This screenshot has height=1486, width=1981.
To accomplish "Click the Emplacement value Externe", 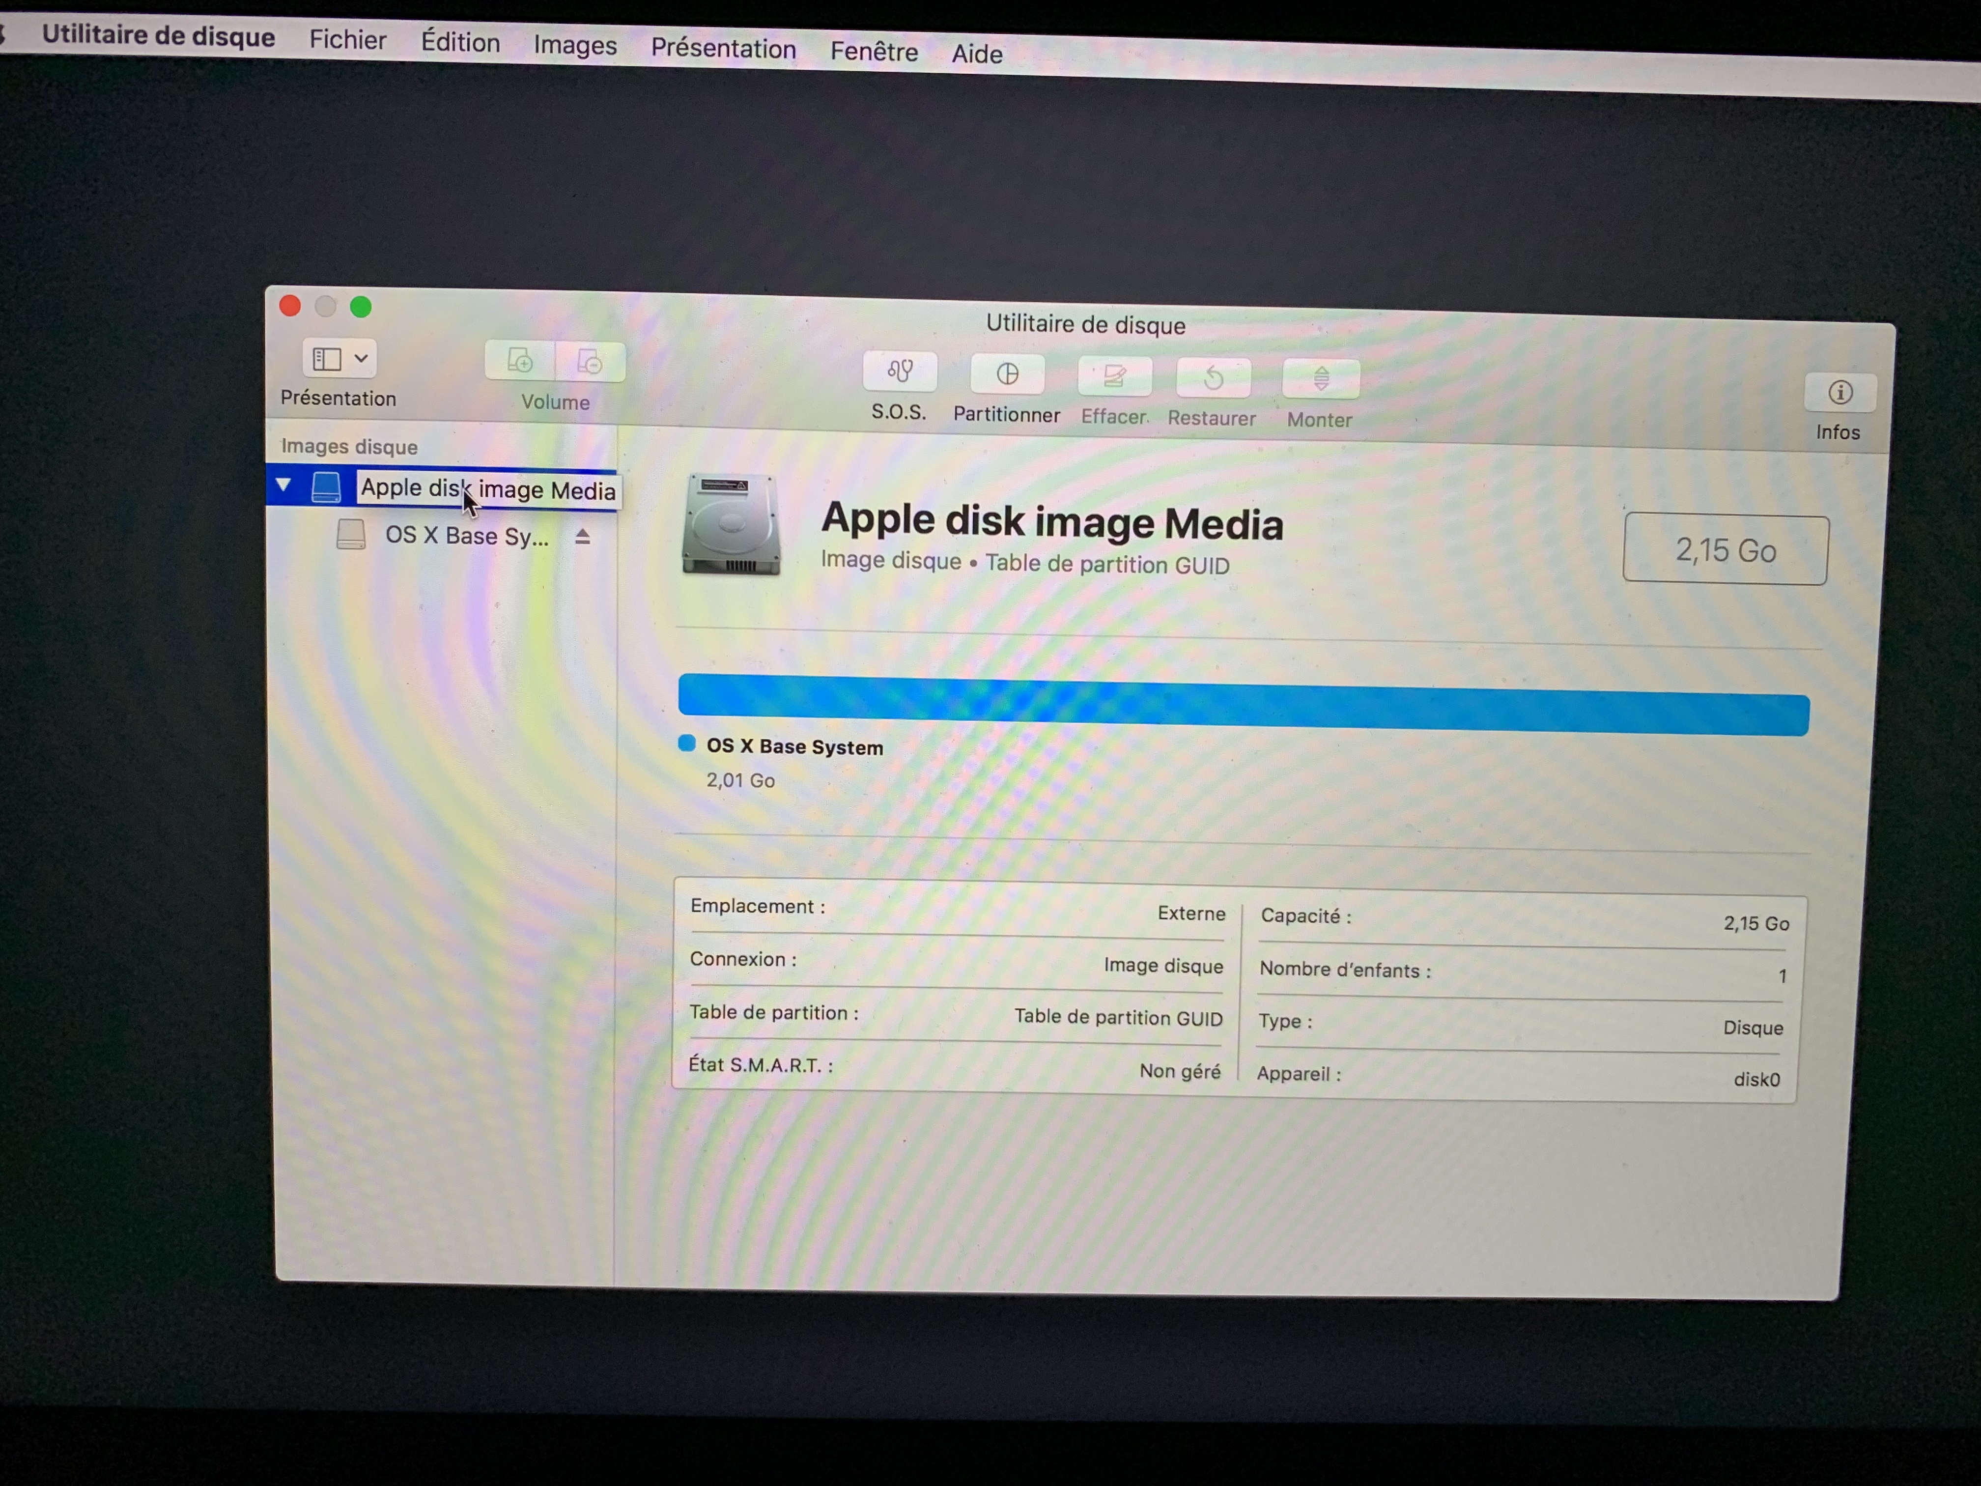I will click(1191, 914).
